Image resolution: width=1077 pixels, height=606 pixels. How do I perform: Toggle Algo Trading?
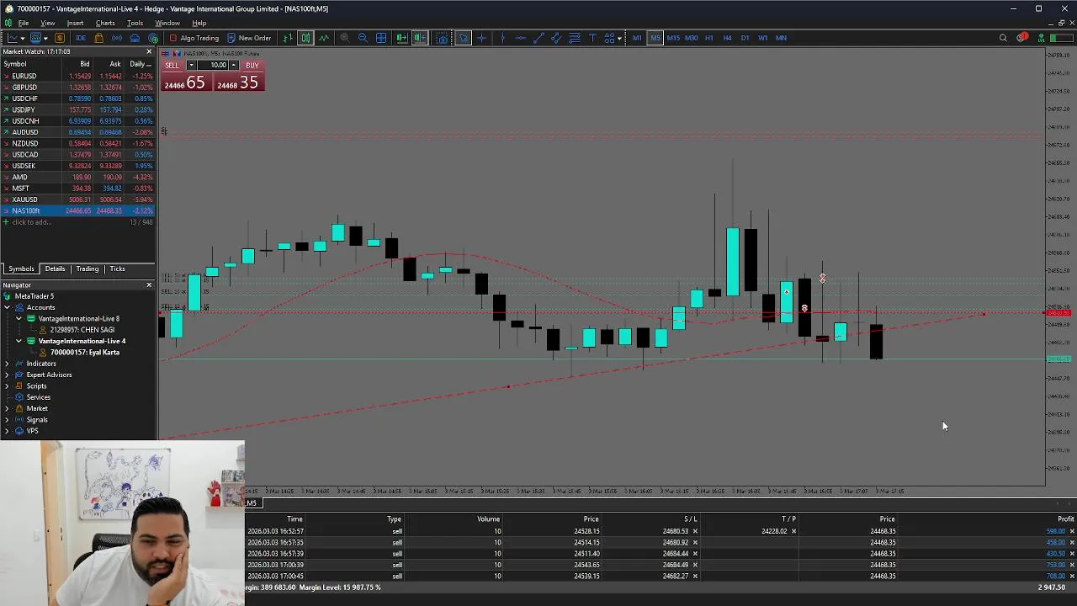tap(194, 38)
